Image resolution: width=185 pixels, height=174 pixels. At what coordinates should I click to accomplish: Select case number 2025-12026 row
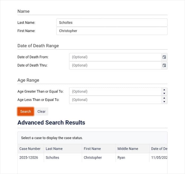(28, 158)
